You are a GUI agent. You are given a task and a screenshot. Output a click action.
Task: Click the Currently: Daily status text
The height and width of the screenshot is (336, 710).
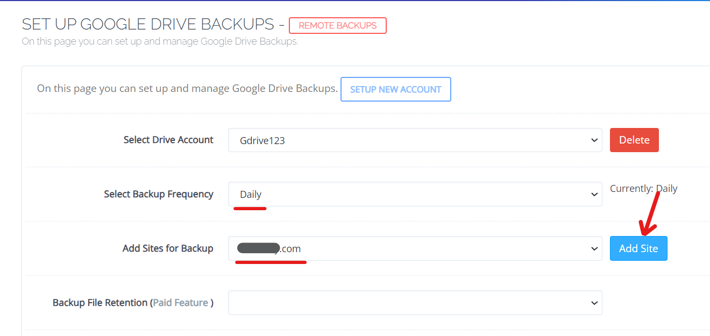(643, 188)
